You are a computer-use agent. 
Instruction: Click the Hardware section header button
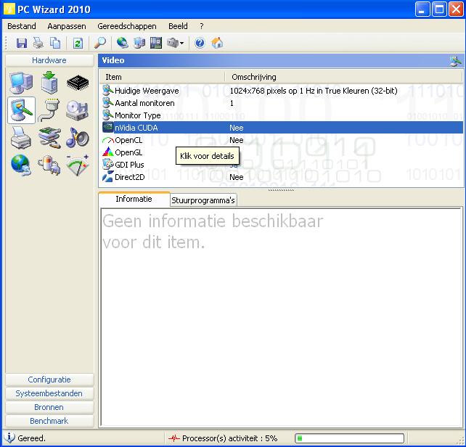click(x=49, y=60)
